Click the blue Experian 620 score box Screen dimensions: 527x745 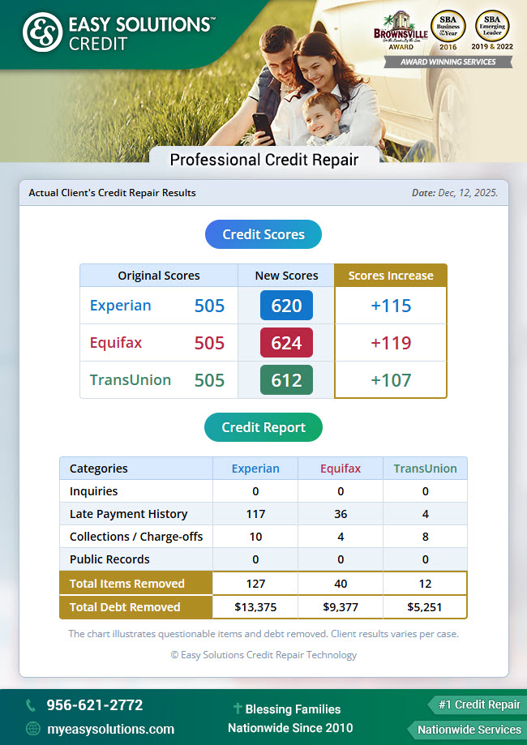click(x=286, y=306)
